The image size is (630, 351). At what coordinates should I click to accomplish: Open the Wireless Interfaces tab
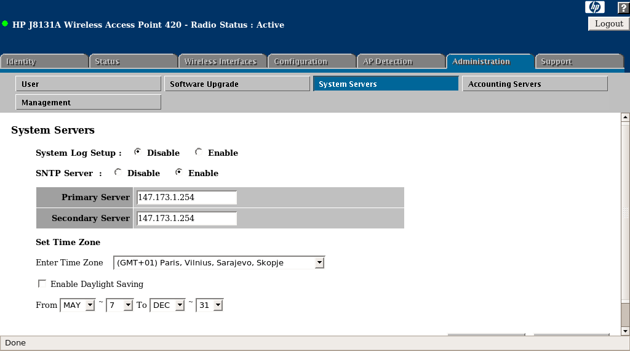pos(222,62)
